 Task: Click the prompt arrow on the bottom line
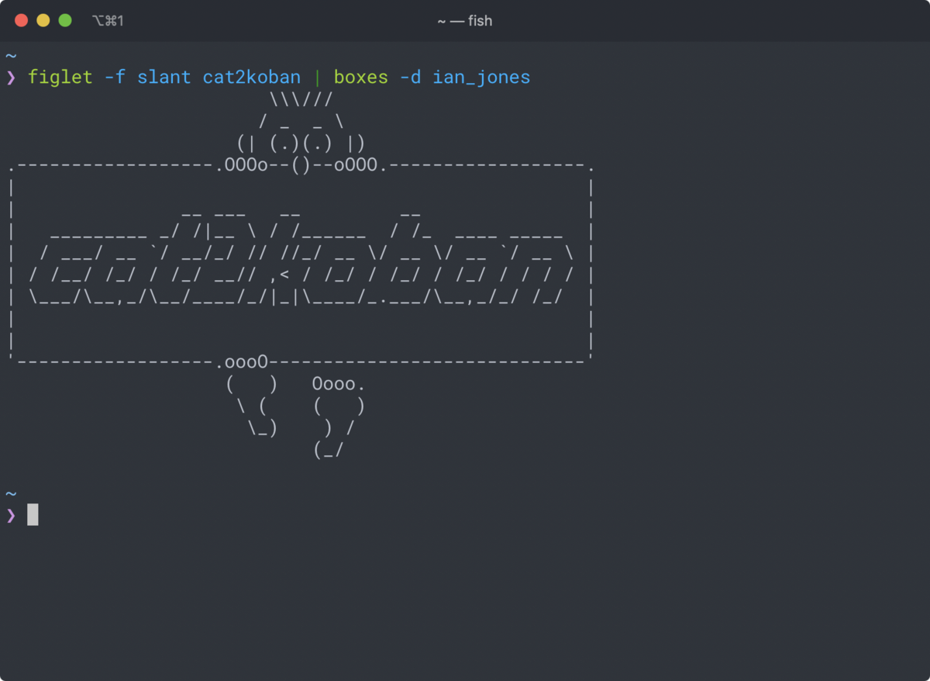11,515
